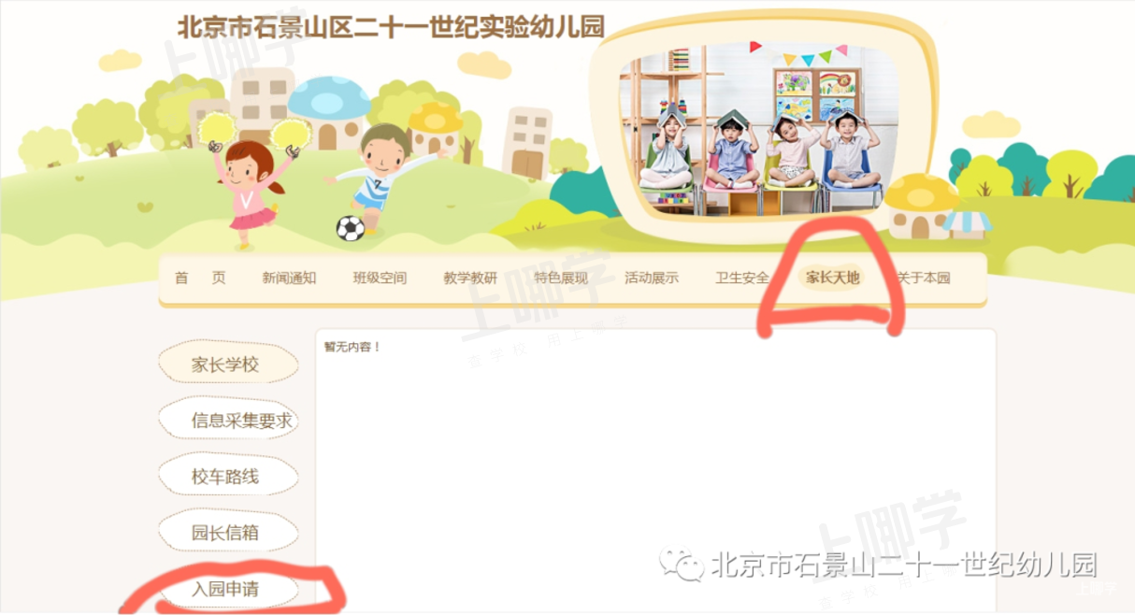This screenshot has height=615, width=1135.
Task: Open the 首页 home menu item
Action: tap(200, 278)
